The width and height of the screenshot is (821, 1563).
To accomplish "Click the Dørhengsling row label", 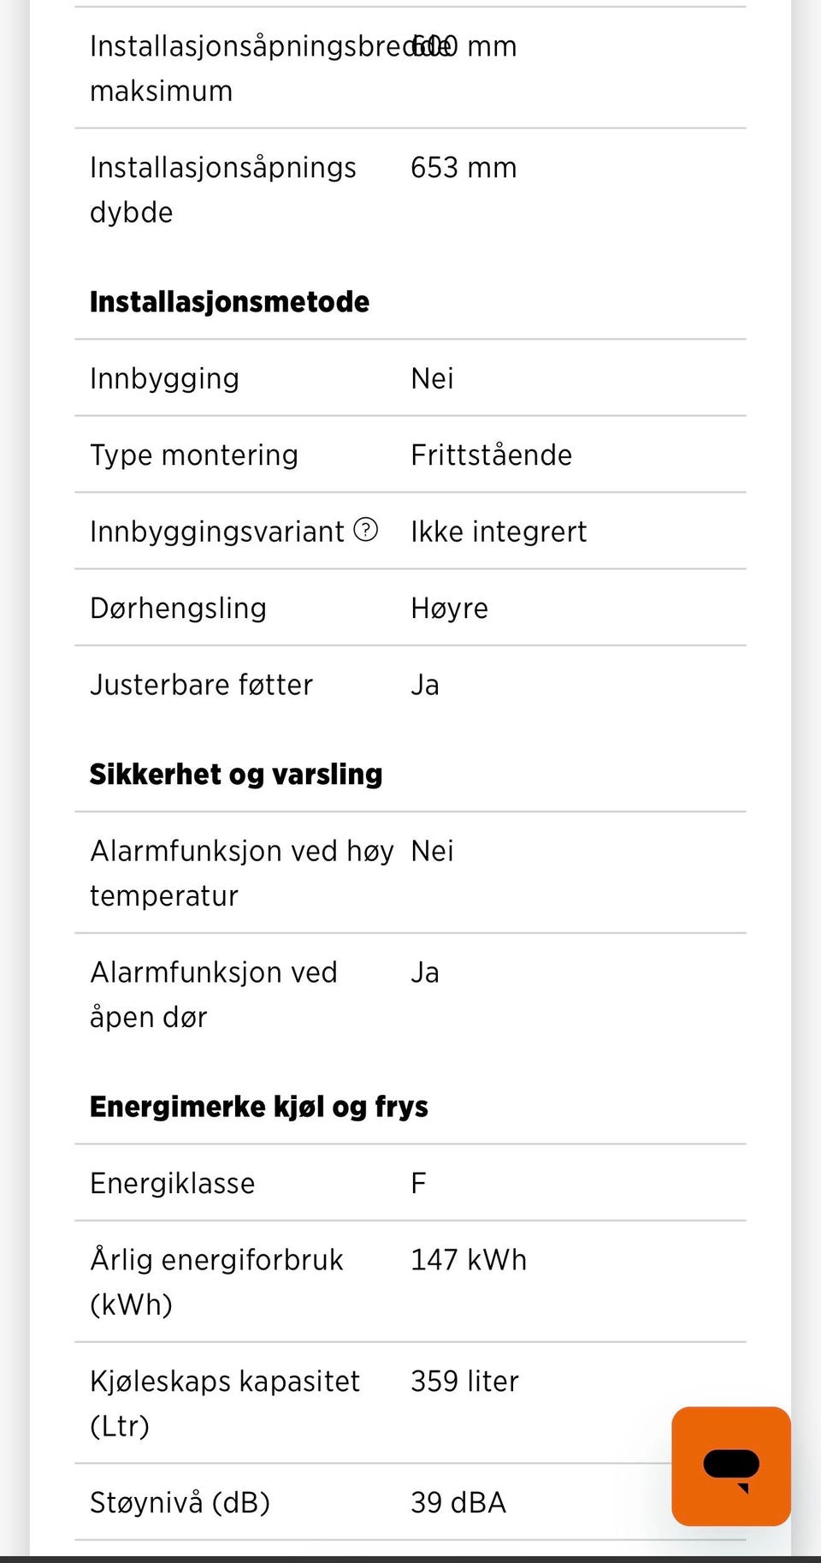I will pos(178,609).
